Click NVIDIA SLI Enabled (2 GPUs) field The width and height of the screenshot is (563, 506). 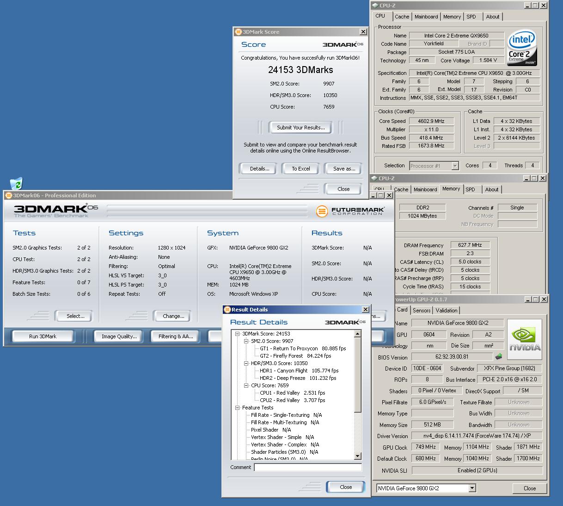coord(477,470)
